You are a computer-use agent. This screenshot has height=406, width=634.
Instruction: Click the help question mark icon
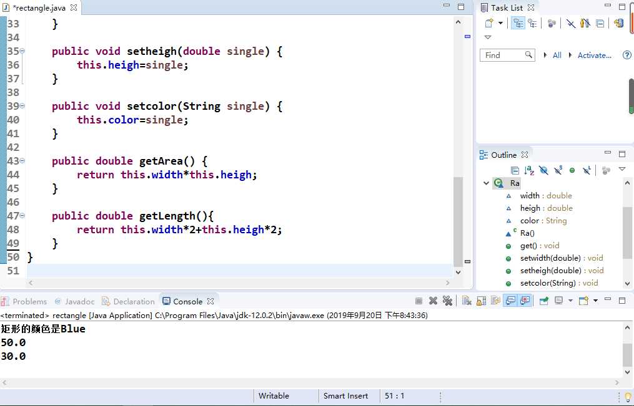coord(627,56)
